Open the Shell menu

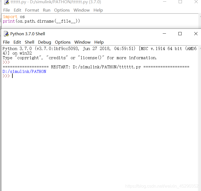pos(29,42)
